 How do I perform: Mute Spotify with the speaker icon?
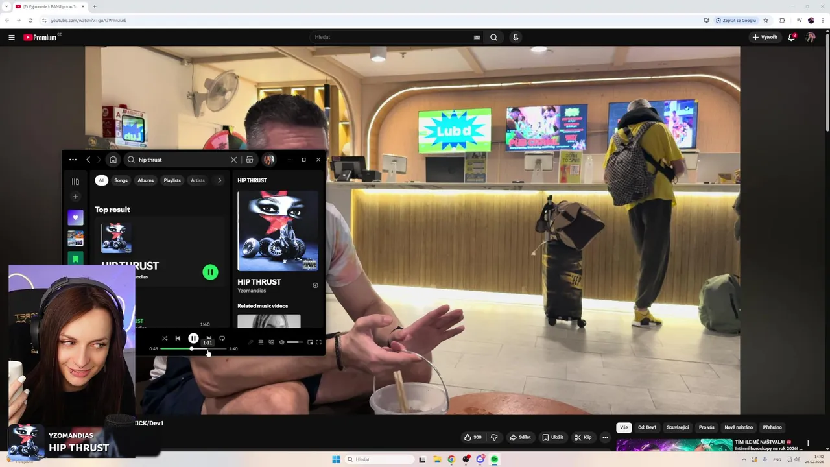(x=281, y=342)
